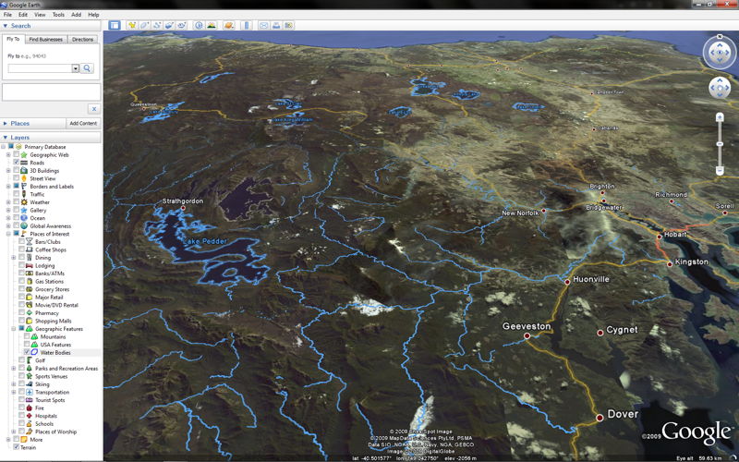Image resolution: width=739 pixels, height=462 pixels.
Task: Collapse the Layers panel triangle
Action: [x=6, y=138]
